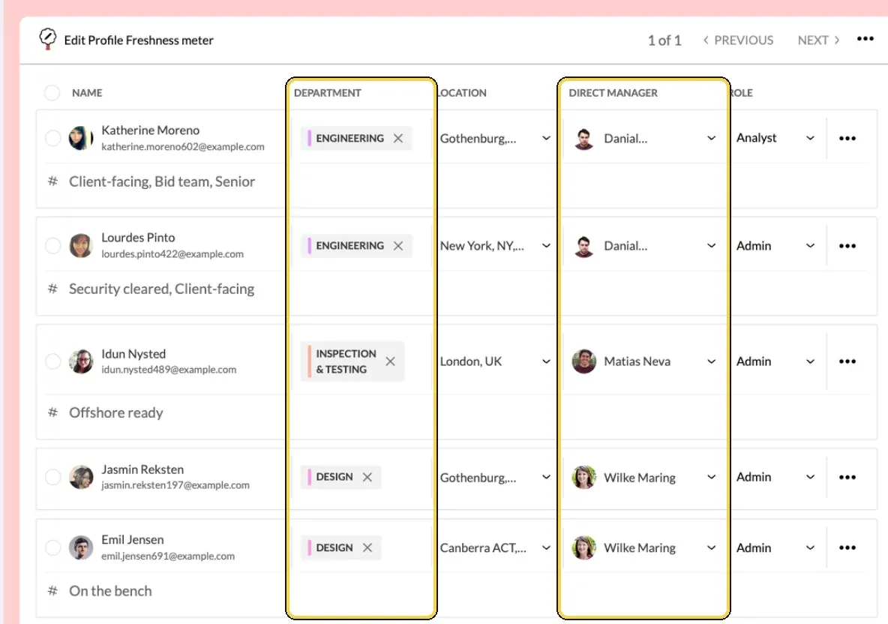This screenshot has height=624, width=888.
Task: Click Idun Nysted's avatar photo
Action: coord(81,361)
